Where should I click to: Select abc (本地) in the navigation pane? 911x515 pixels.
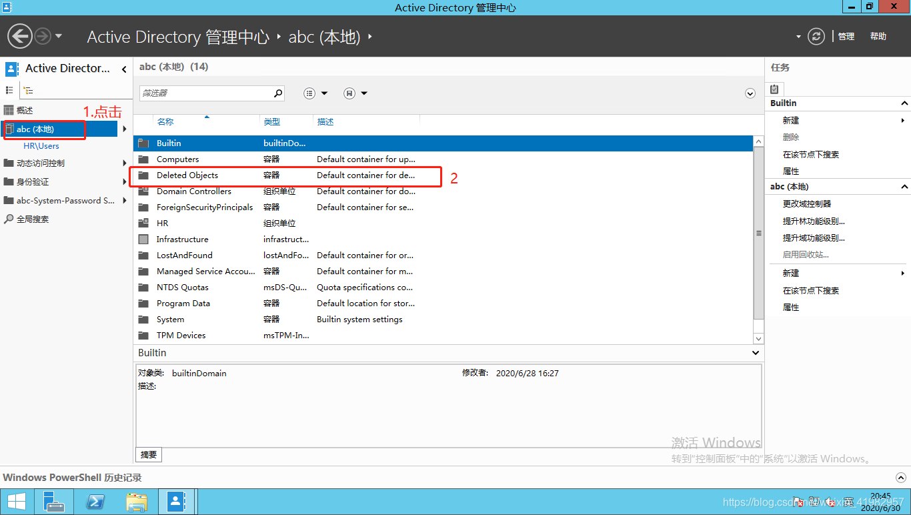coord(59,129)
